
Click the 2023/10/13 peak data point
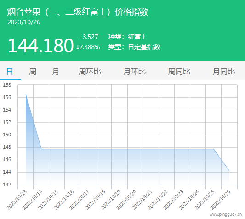pyautogui.click(x=26, y=94)
